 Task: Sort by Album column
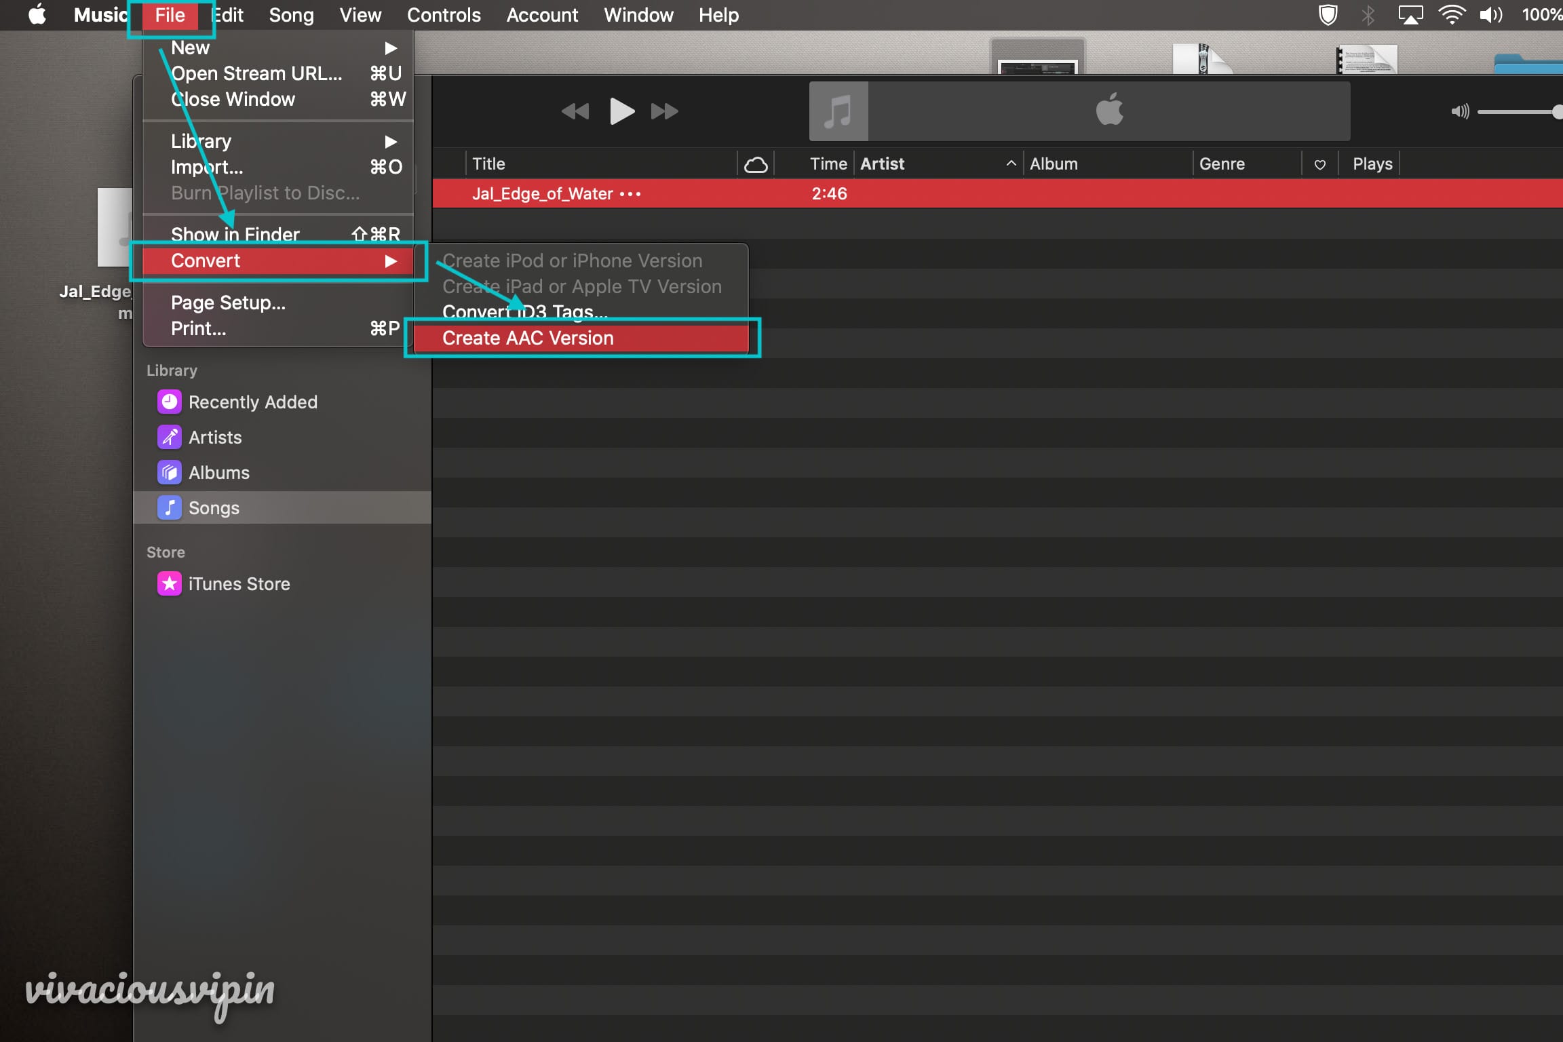(1108, 164)
